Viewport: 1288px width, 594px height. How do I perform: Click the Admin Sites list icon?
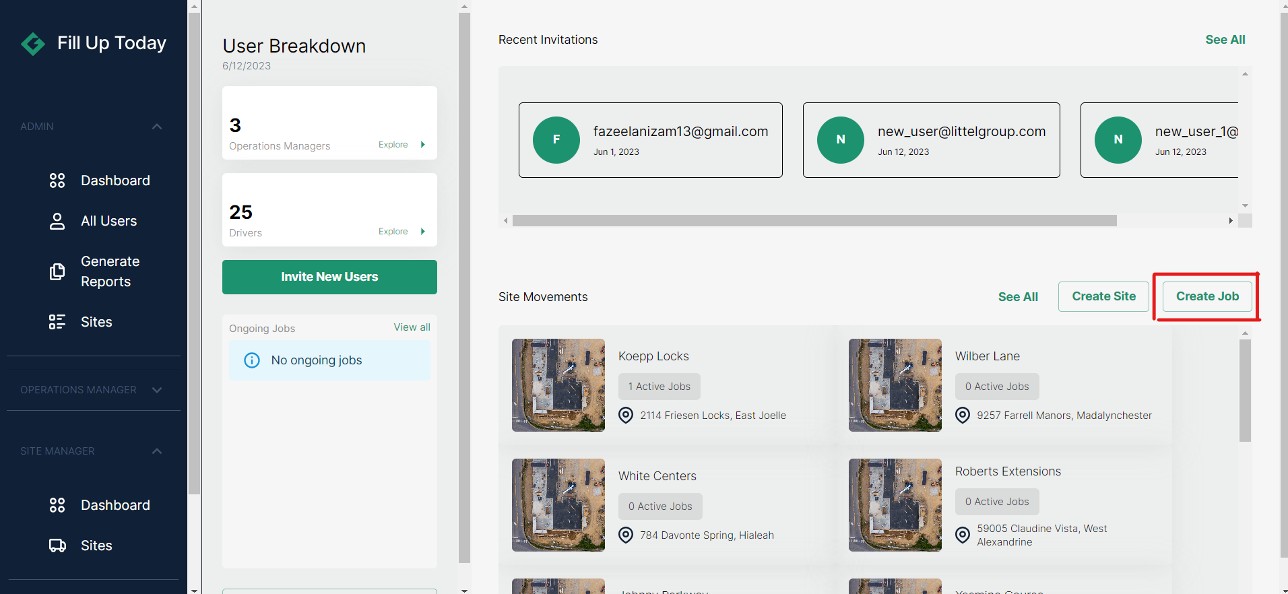click(x=57, y=322)
